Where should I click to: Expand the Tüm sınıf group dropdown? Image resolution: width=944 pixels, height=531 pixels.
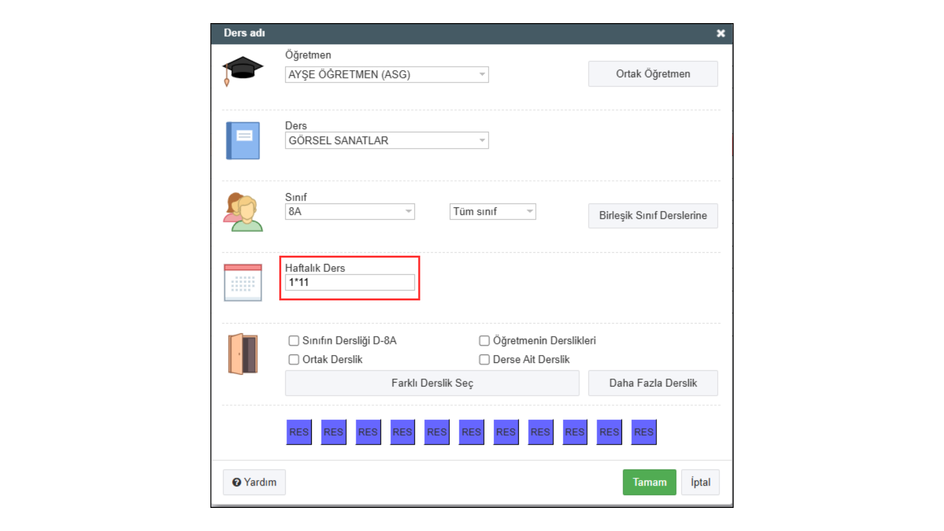point(530,211)
